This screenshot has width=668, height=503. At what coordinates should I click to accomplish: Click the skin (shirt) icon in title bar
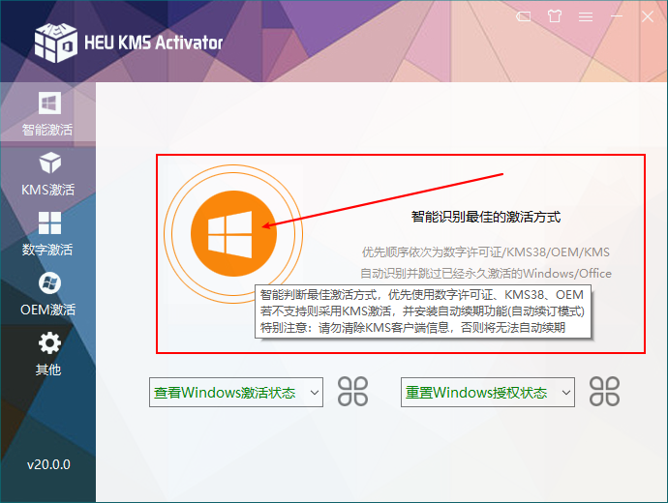(555, 16)
